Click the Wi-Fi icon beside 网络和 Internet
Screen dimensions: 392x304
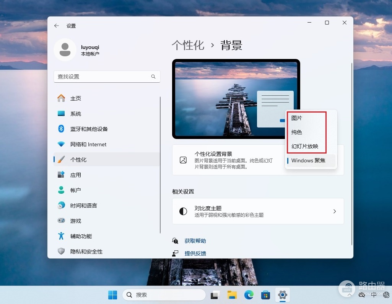click(x=61, y=144)
